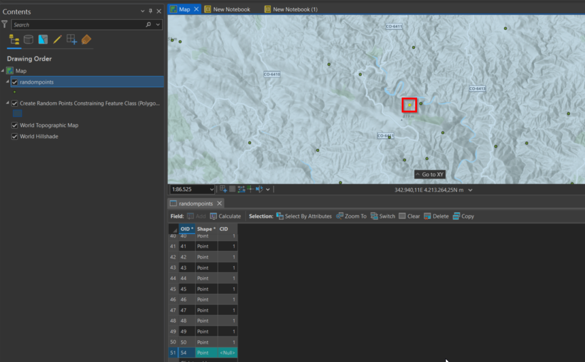Open List By Editing view
Image resolution: width=585 pixels, height=362 pixels.
[x=56, y=39]
